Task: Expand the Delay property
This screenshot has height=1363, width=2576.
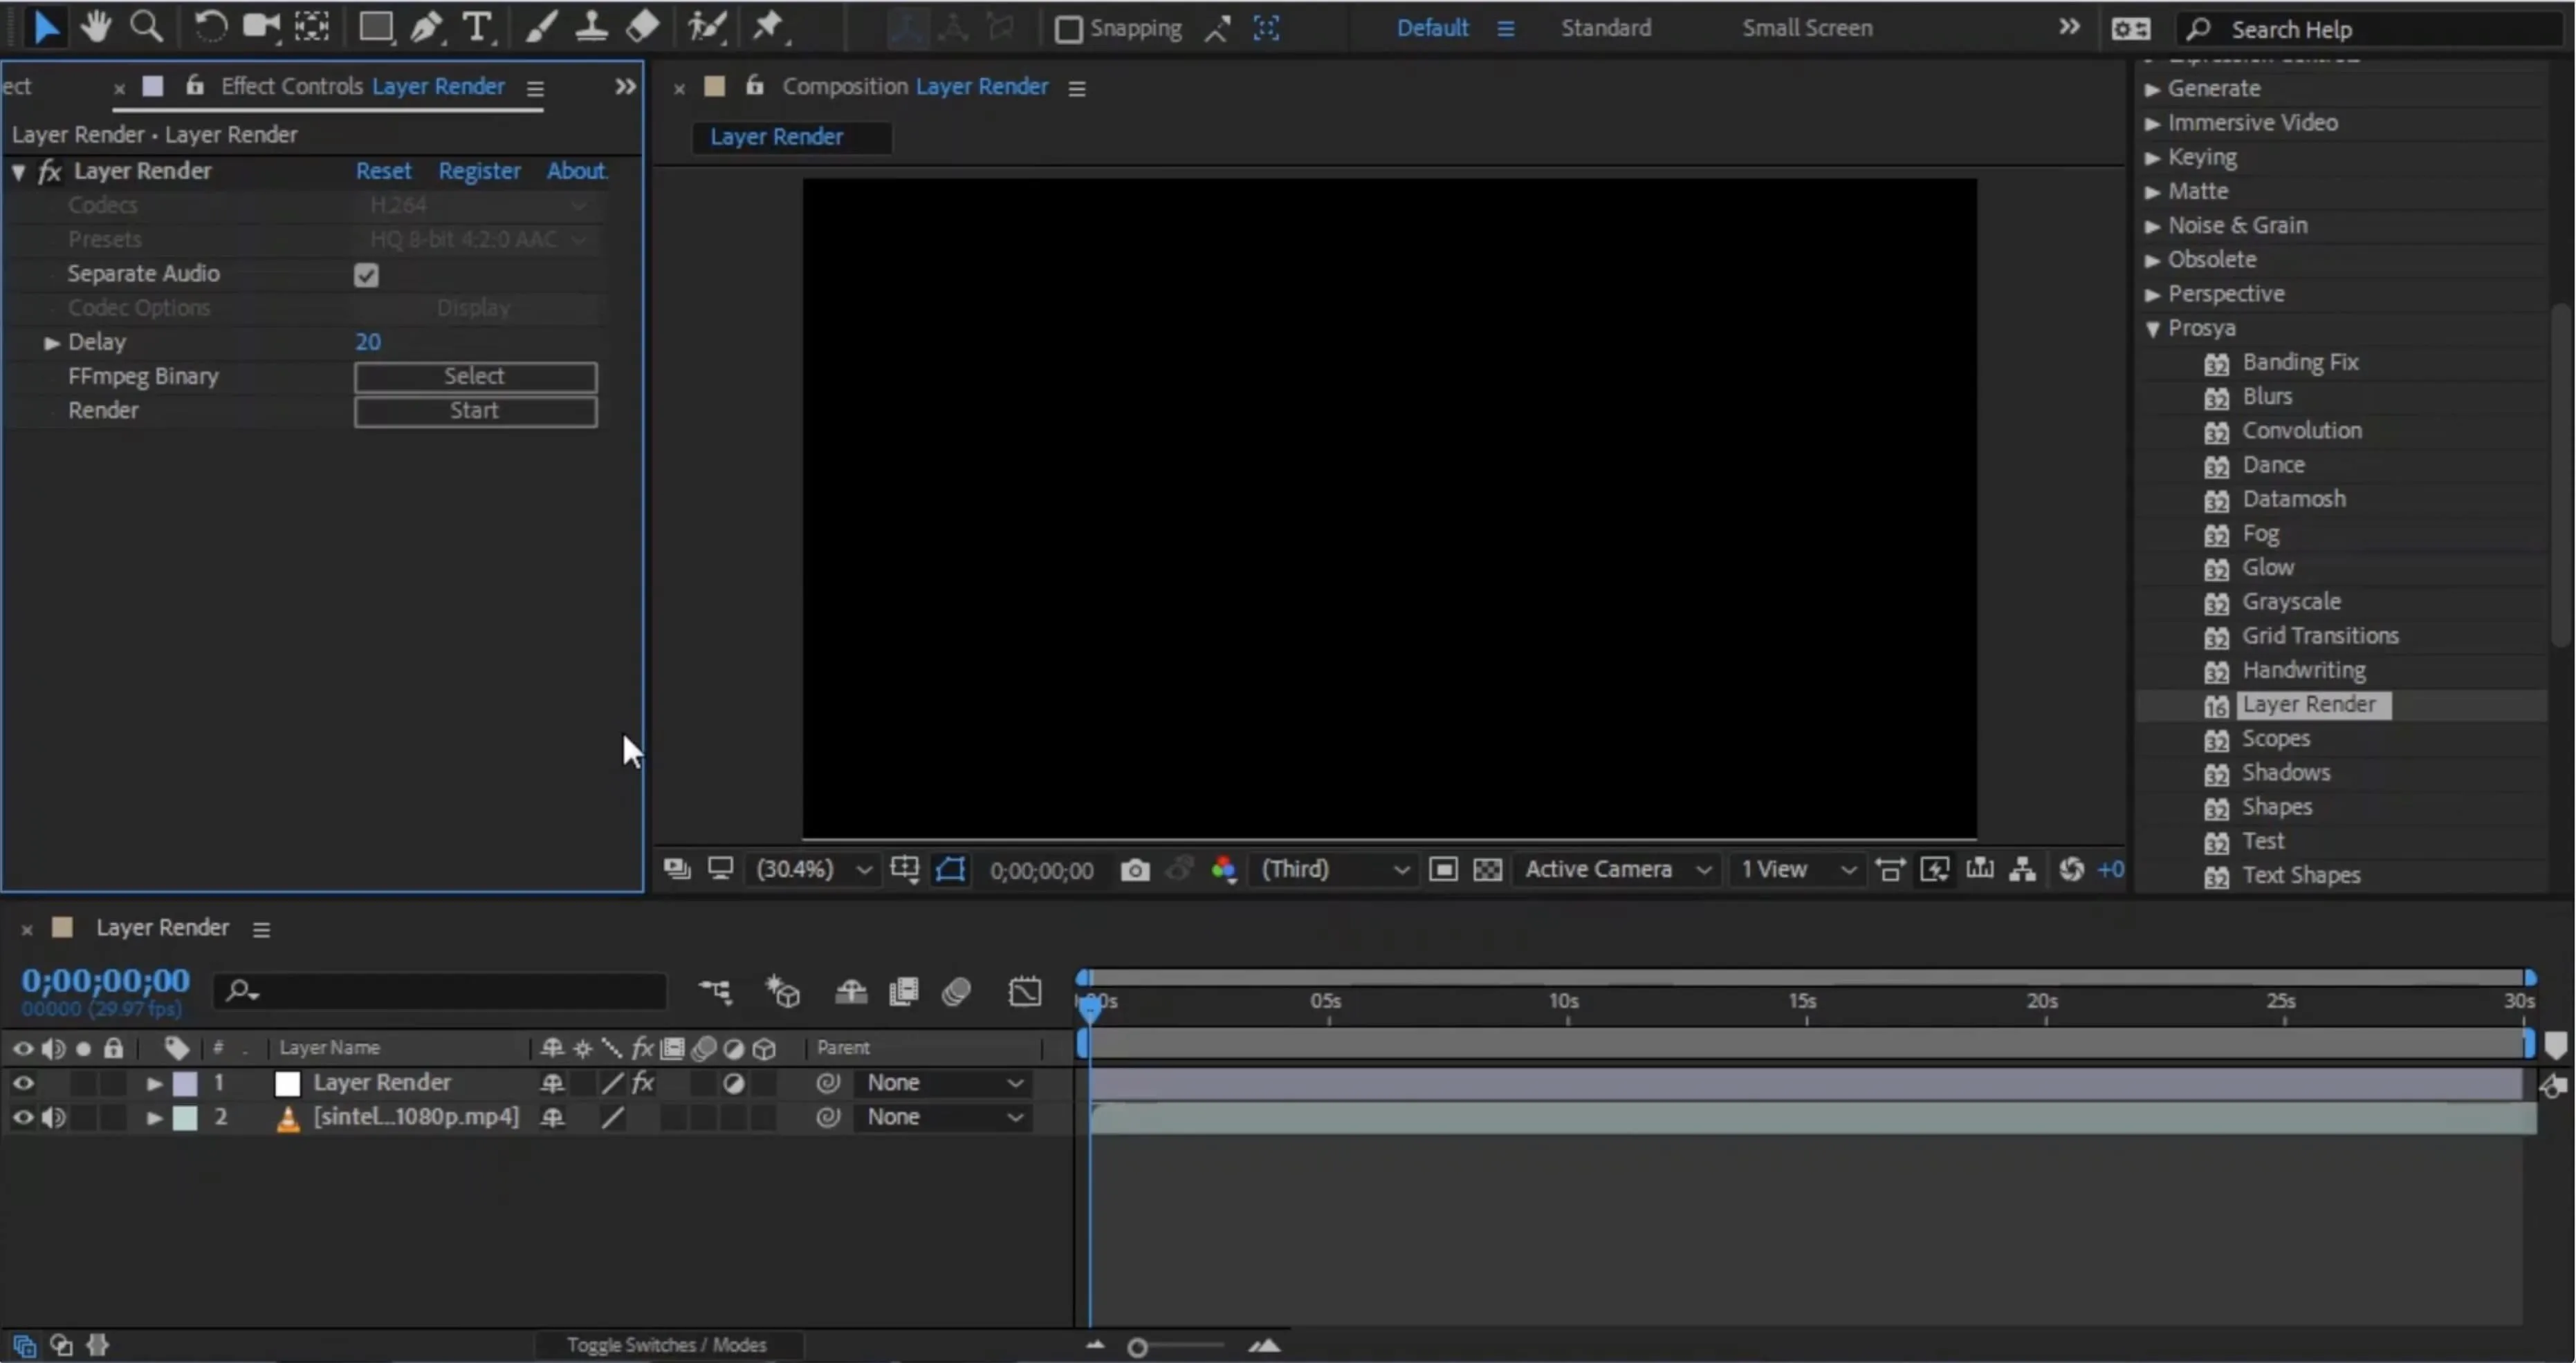Action: [x=51, y=343]
